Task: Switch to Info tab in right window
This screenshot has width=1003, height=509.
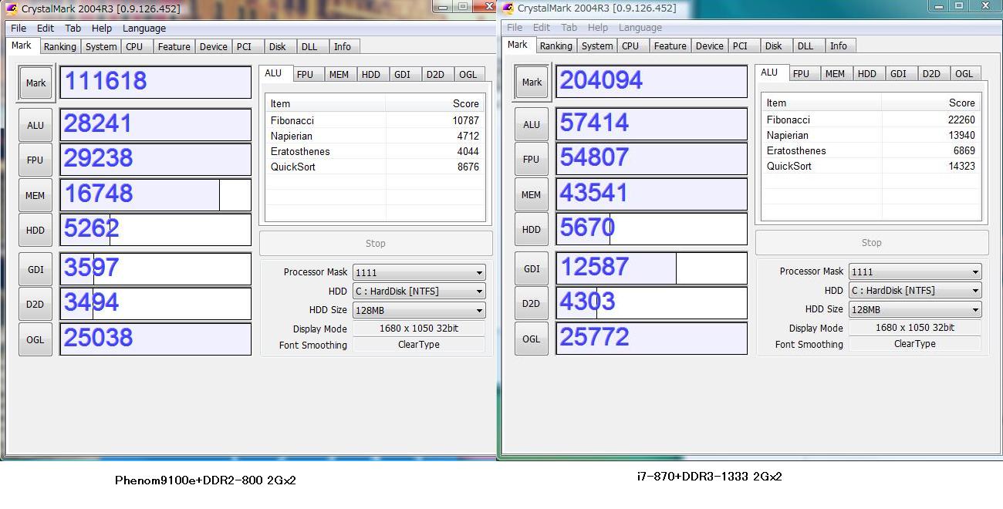Action: pyautogui.click(x=839, y=46)
